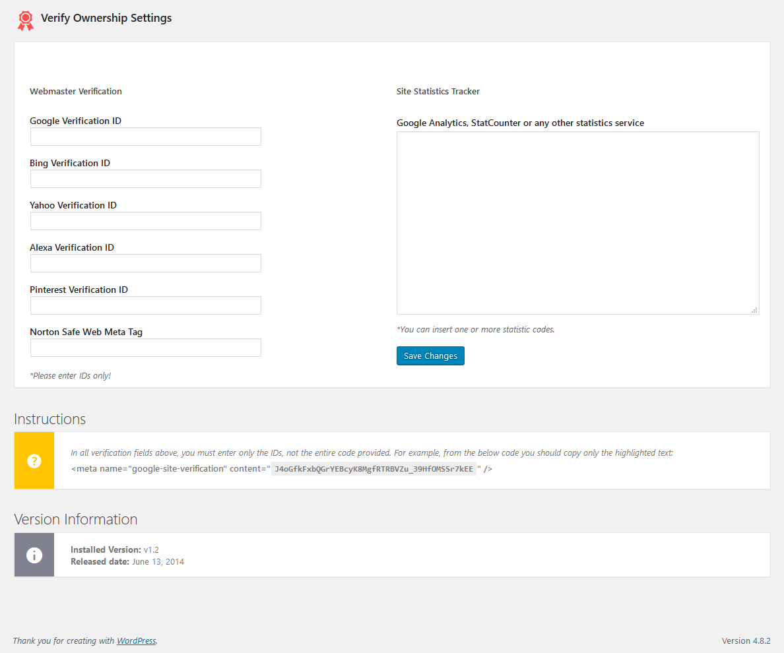Click the gray info icon

(34, 555)
